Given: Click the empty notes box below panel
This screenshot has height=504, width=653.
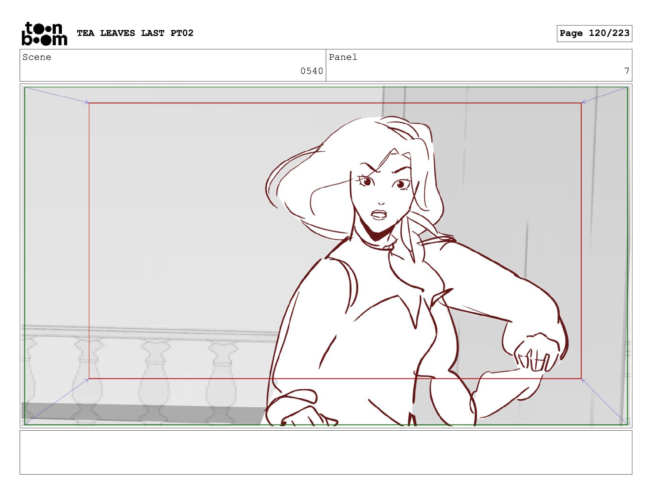Looking at the screenshot, I should [x=326, y=453].
